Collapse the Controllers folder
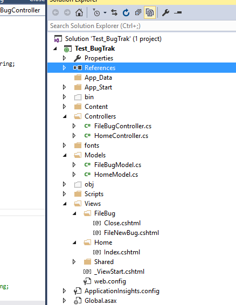 pos(65,116)
